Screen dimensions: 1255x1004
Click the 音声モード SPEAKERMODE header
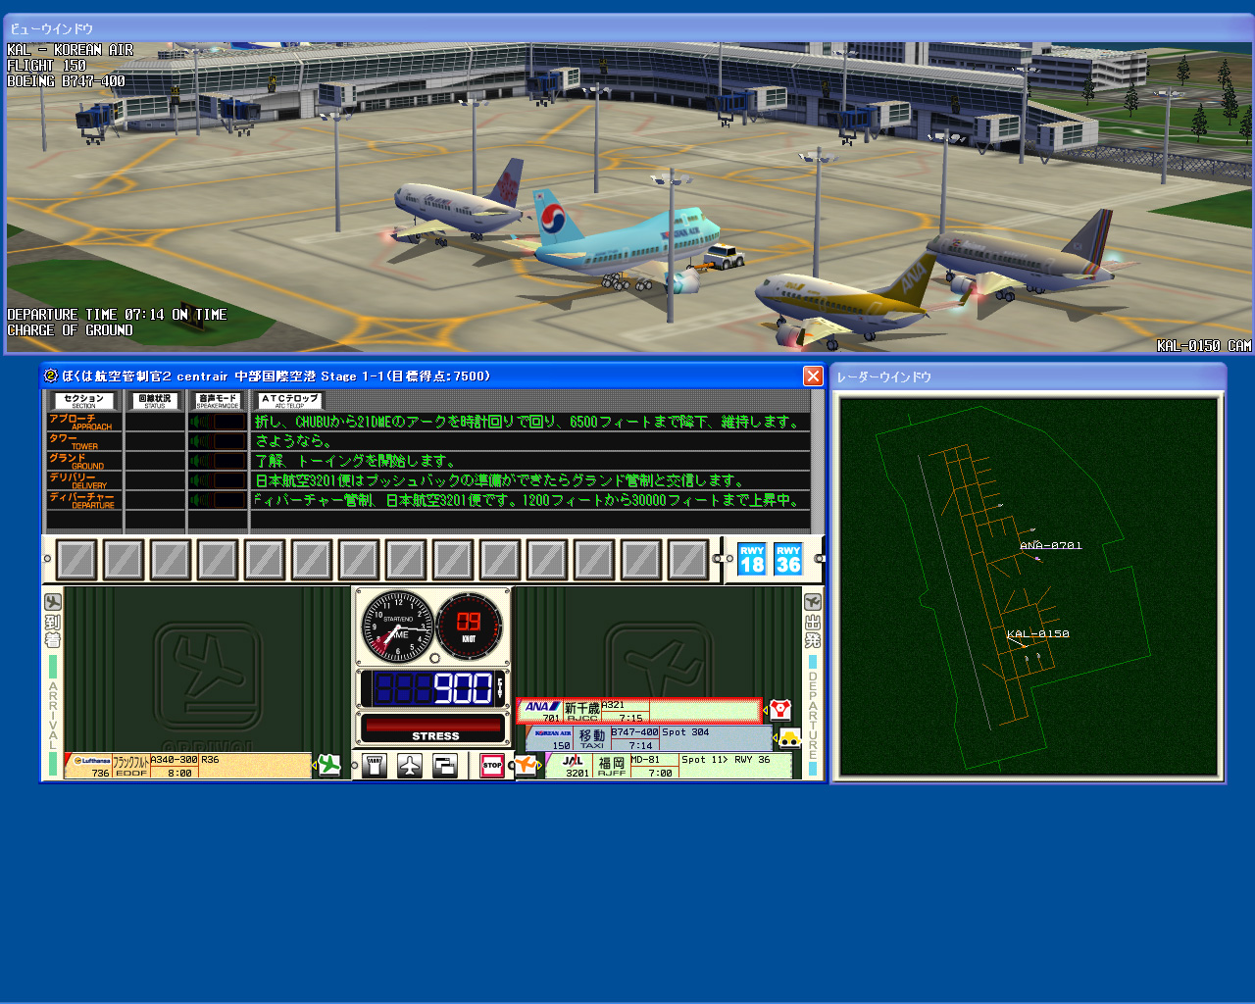[218, 401]
